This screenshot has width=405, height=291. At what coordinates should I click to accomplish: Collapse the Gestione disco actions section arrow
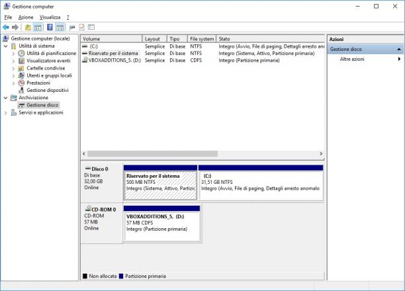coord(399,49)
